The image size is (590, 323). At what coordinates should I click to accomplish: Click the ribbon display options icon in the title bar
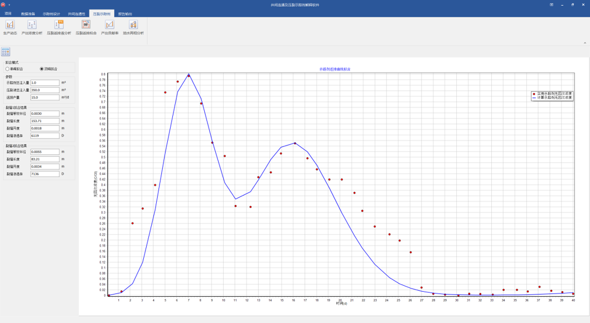(552, 4)
